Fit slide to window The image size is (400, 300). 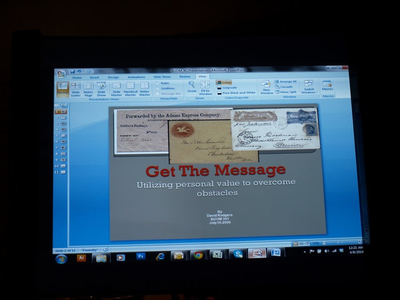(205, 88)
